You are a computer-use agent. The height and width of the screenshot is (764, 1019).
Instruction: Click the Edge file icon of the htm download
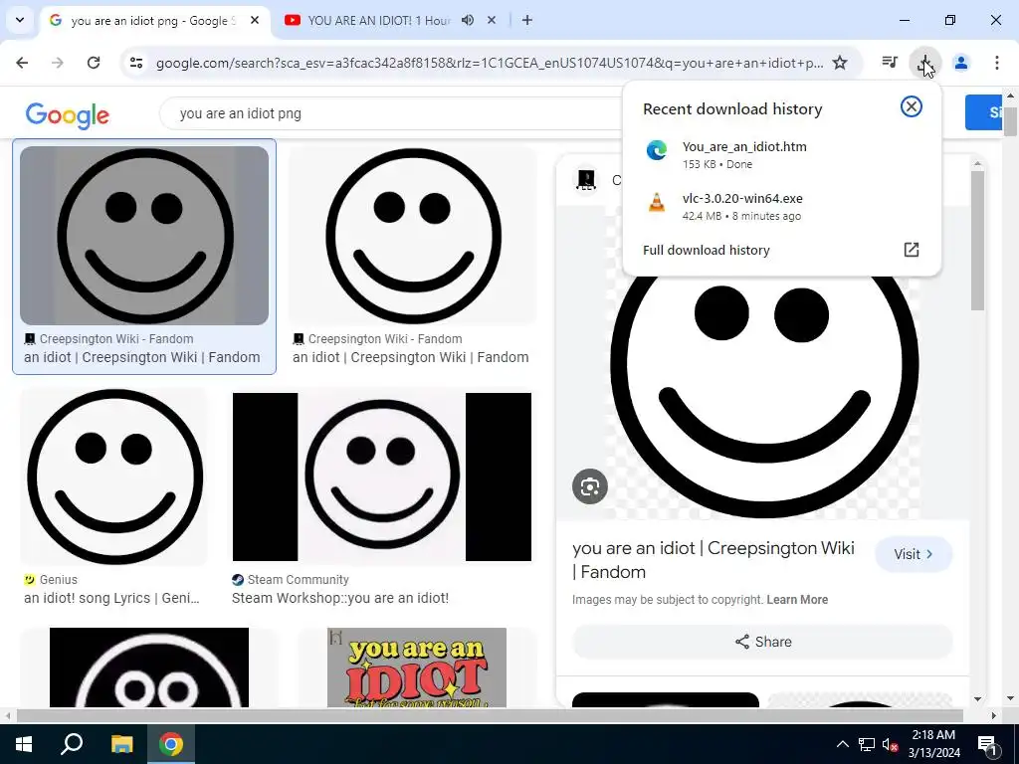[x=657, y=151]
